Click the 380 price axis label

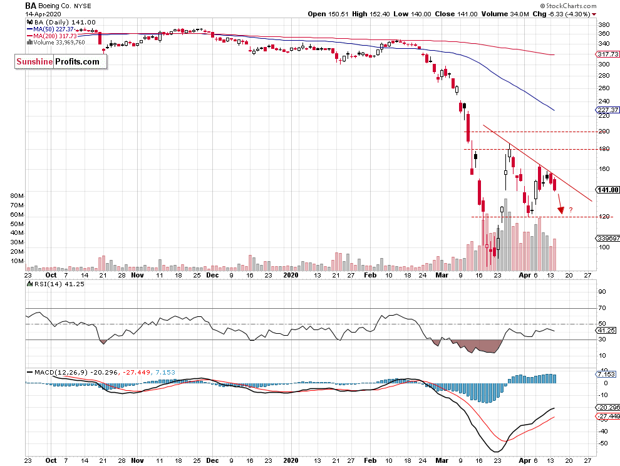click(604, 24)
